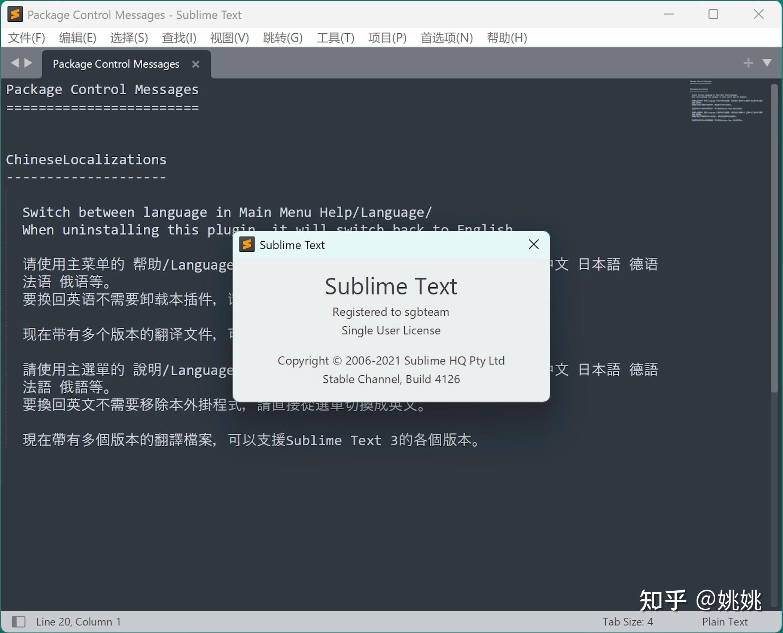Open the 首选项(N) menu
This screenshot has width=783, height=633.
pyautogui.click(x=446, y=37)
